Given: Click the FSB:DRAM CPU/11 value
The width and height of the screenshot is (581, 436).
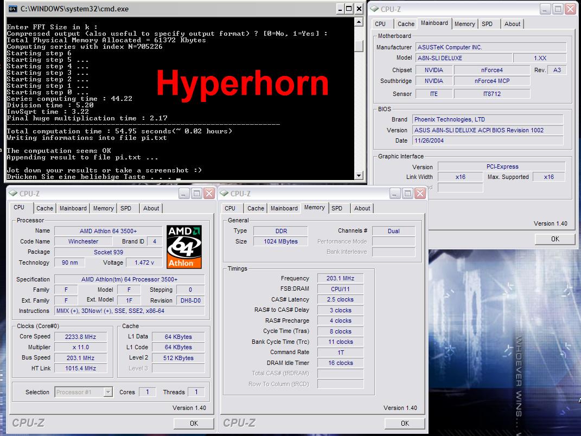Looking at the screenshot, I should [340, 289].
